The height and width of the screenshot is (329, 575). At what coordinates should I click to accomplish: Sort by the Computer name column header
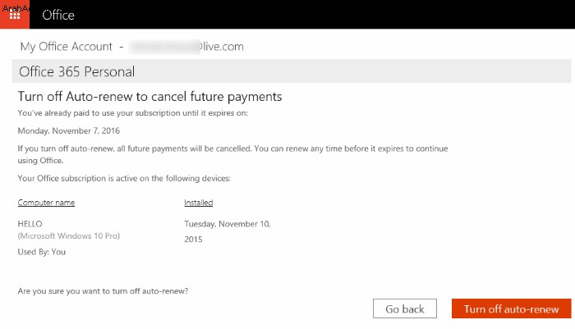coord(46,202)
